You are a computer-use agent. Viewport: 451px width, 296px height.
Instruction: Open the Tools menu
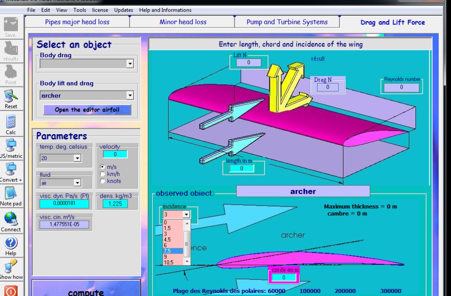80,10
